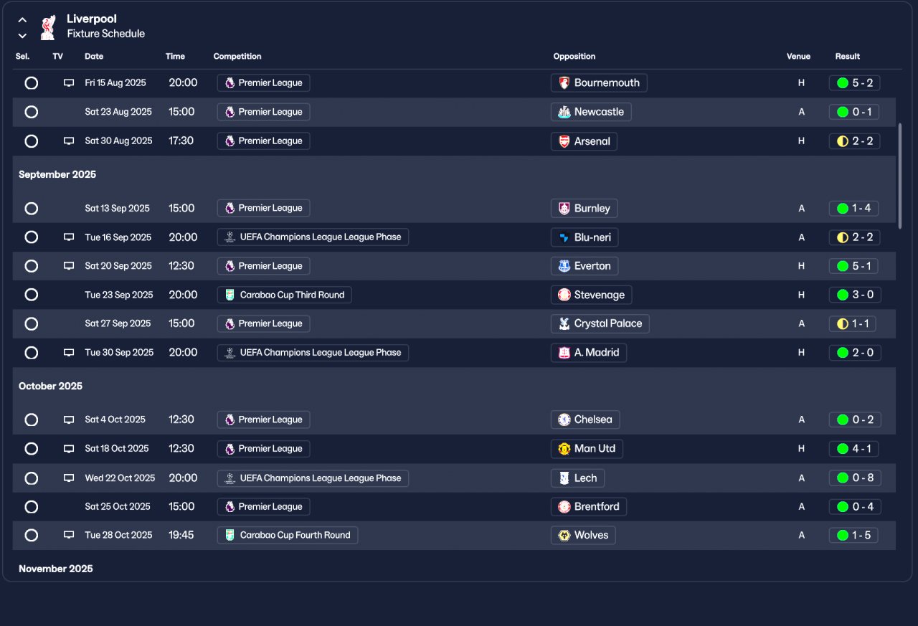This screenshot has width=918, height=626.
Task: Open the 1 - 5 result against Wolves
Action: click(853, 535)
